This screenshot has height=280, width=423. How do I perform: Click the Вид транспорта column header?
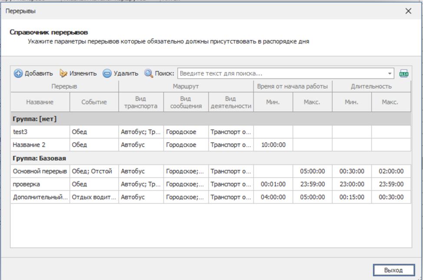[x=141, y=102]
